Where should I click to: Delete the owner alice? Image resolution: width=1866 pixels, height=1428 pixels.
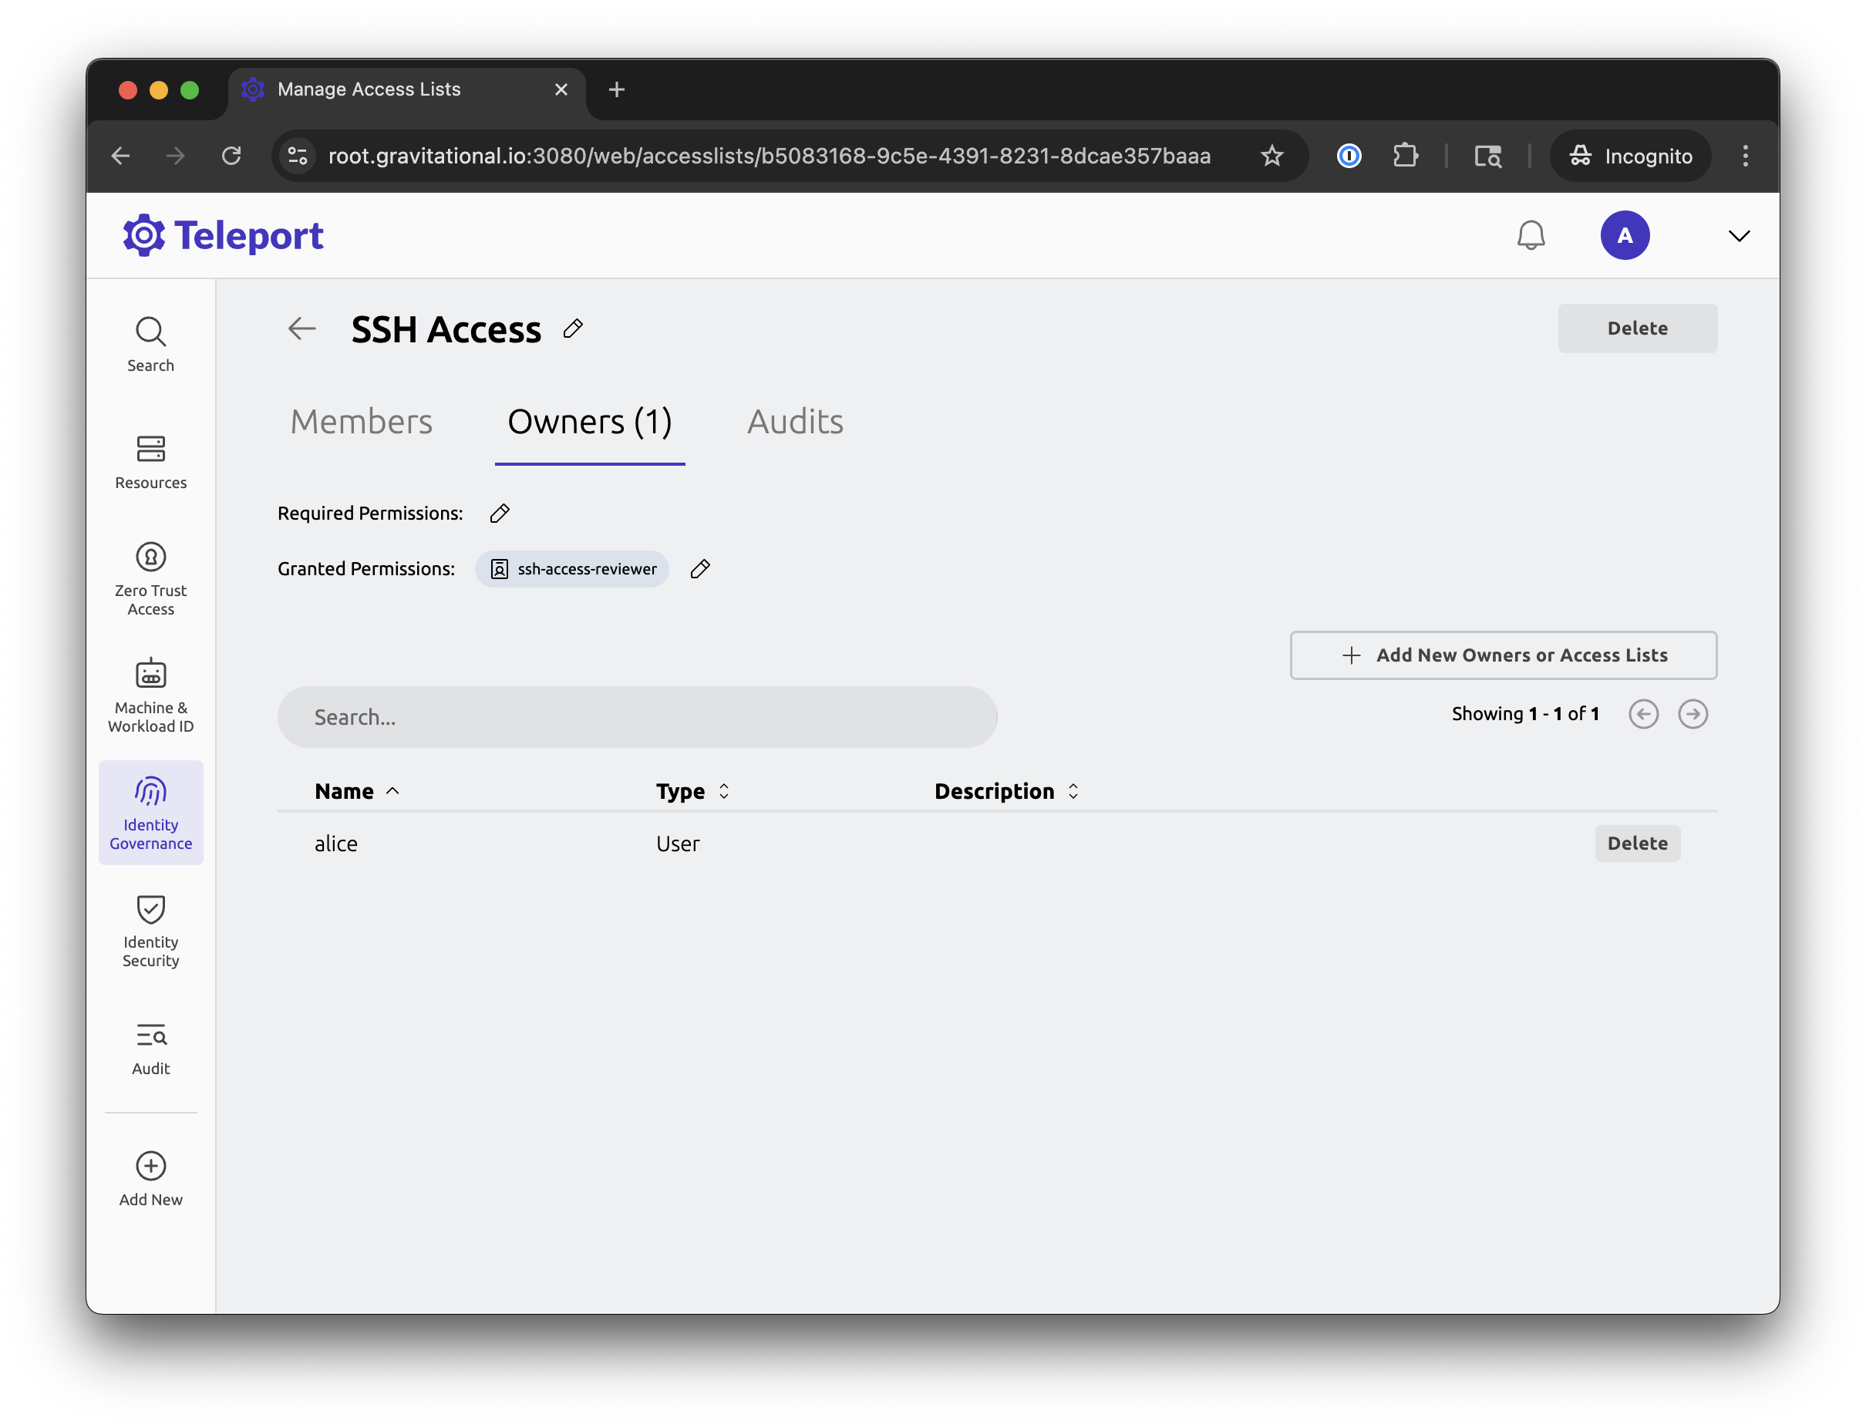coord(1636,844)
